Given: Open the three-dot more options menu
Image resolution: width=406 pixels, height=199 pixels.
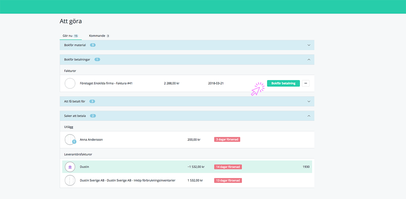Looking at the screenshot, I should click(306, 83).
